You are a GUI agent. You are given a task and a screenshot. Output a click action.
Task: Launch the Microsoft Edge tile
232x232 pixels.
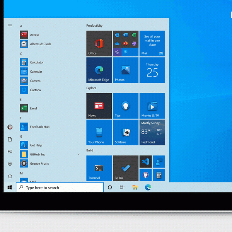[x=99, y=70]
